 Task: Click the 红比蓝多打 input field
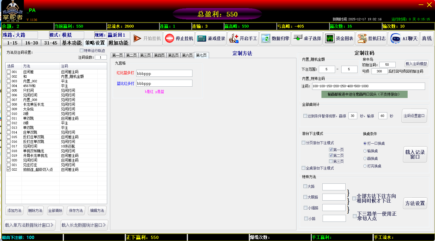coord(164,73)
